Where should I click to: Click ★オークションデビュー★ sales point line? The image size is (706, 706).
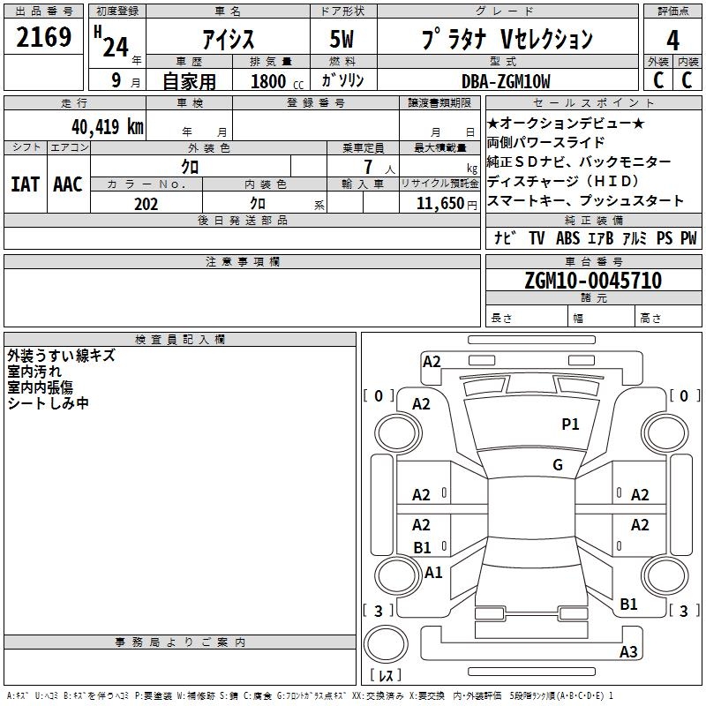coord(566,123)
